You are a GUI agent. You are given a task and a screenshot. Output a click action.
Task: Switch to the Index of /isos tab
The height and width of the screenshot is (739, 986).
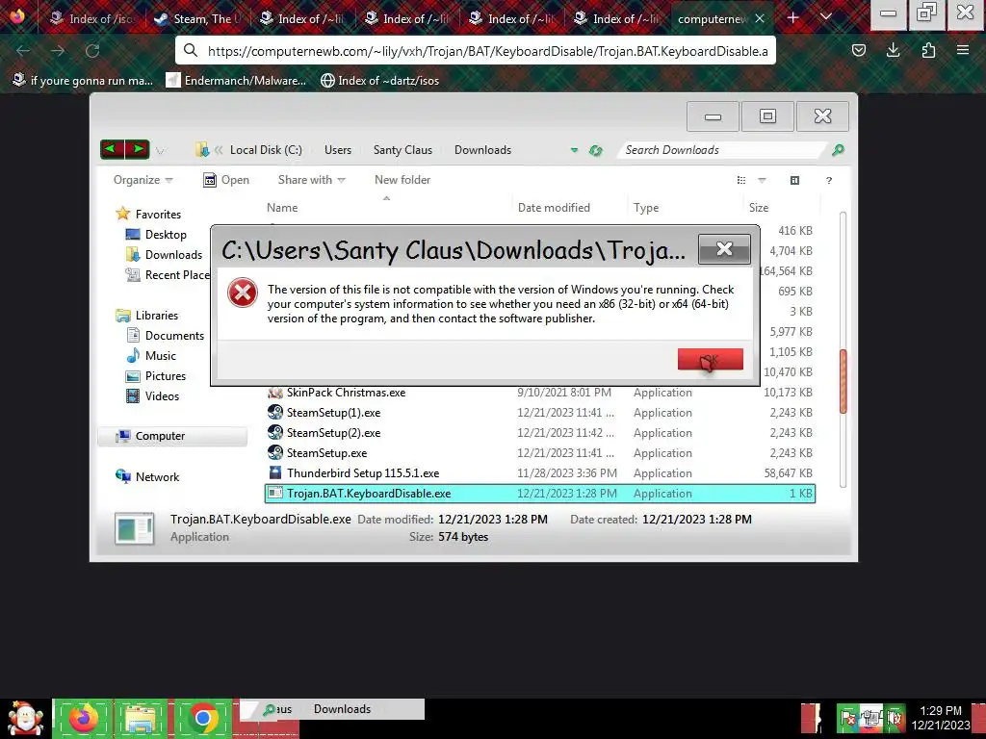pyautogui.click(x=94, y=19)
